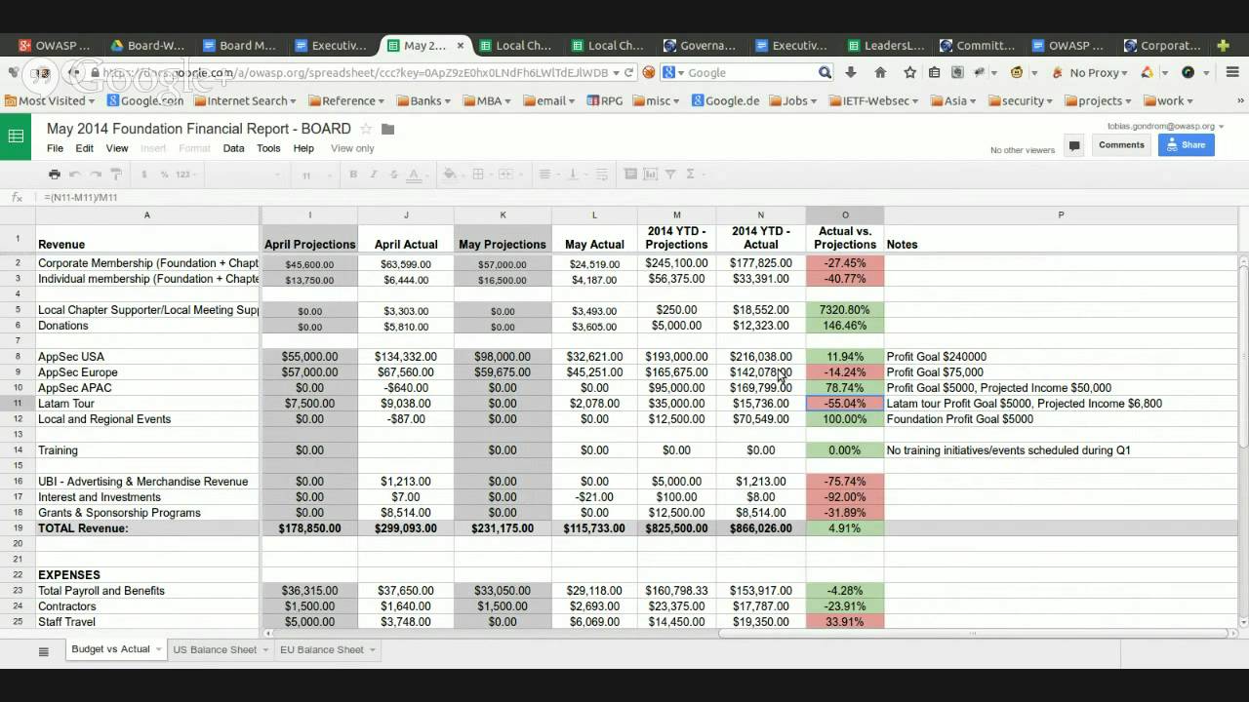Image resolution: width=1249 pixels, height=702 pixels.
Task: Open tobias.gondrom account dropdown
Action: [x=1166, y=126]
